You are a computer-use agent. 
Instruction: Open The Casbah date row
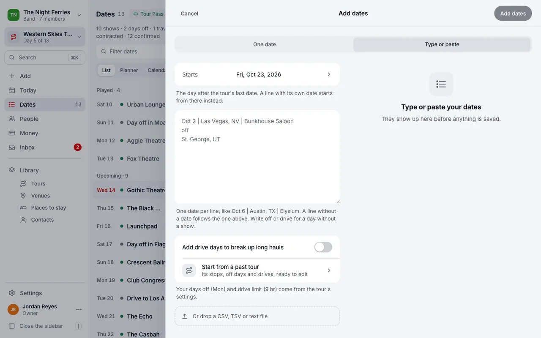pyautogui.click(x=129, y=332)
